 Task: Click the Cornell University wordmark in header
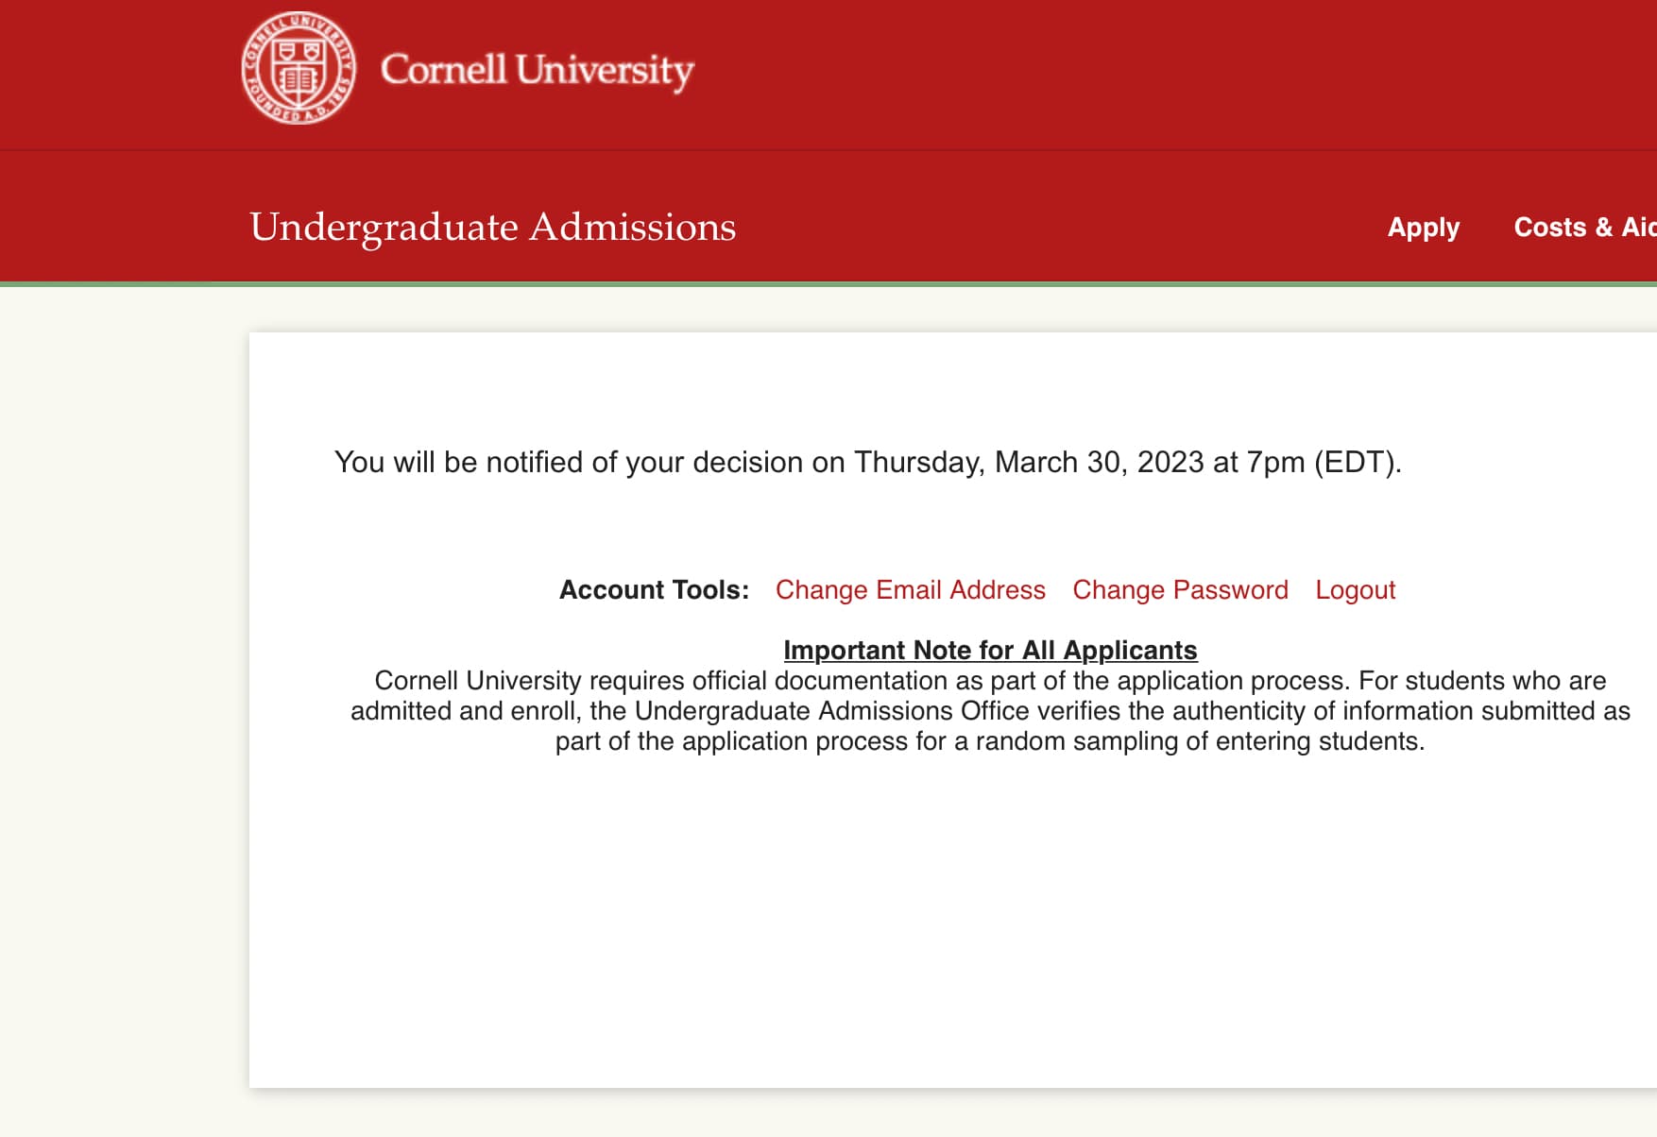point(537,70)
